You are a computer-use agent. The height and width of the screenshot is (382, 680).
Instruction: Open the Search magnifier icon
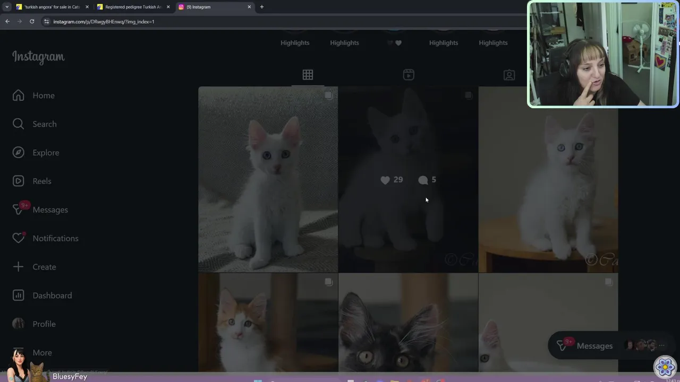pyautogui.click(x=18, y=124)
